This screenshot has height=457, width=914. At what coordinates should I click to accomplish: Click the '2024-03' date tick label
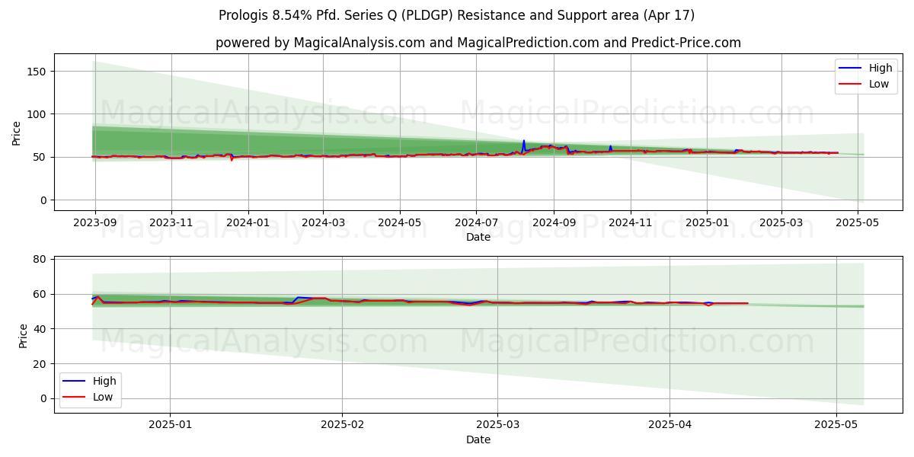(322, 223)
